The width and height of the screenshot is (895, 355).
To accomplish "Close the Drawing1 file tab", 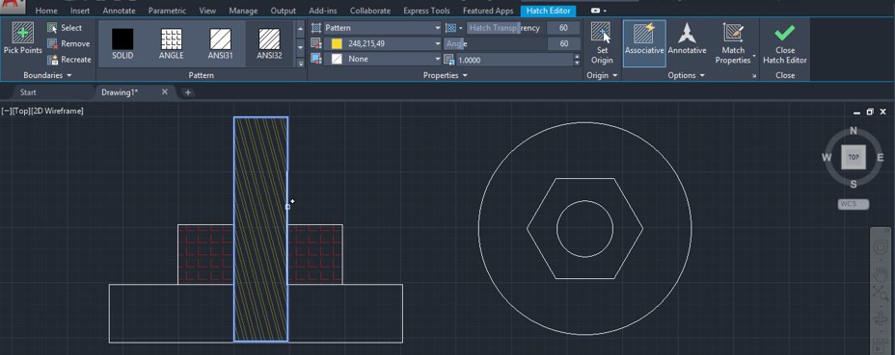I will coord(164,91).
